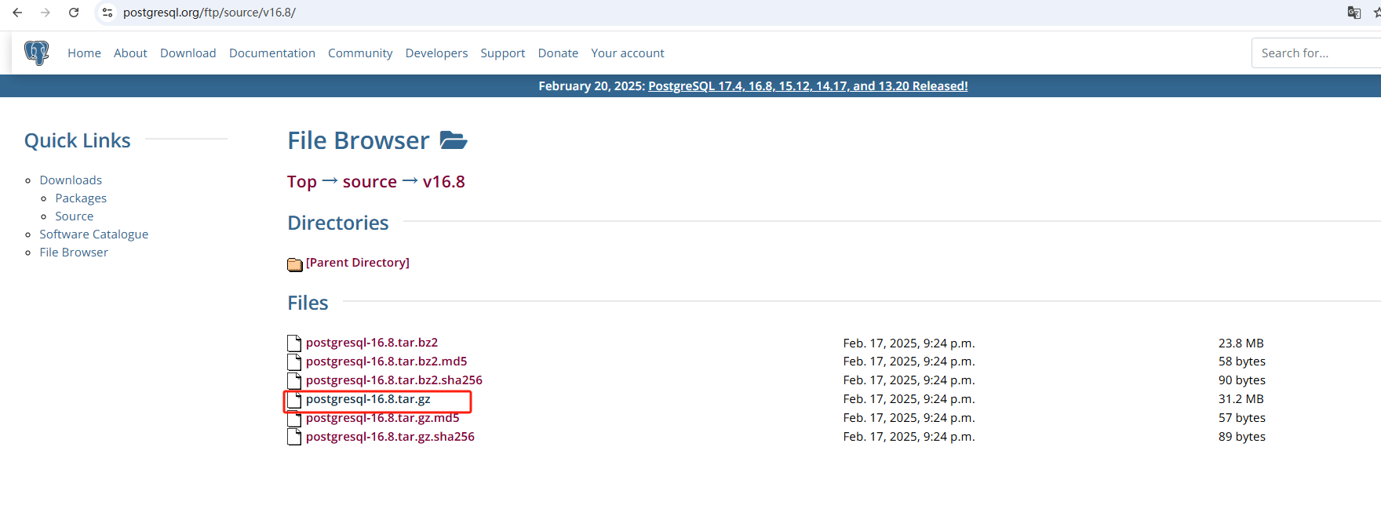Screen dimensions: 1381x505
Task: Go to the Community page
Action: coord(360,53)
